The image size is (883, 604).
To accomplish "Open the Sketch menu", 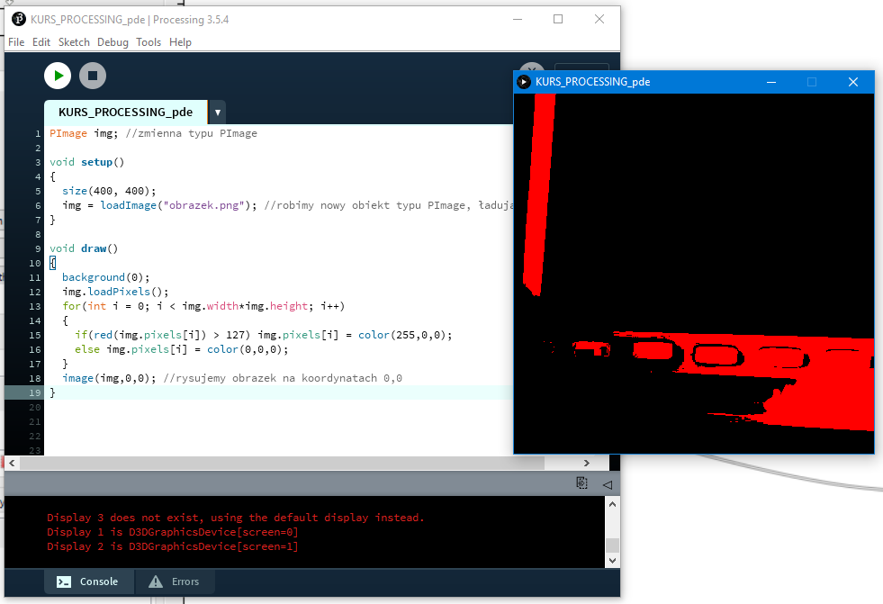I will pos(74,42).
